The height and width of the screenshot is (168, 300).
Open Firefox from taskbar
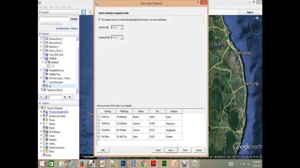tap(82, 164)
